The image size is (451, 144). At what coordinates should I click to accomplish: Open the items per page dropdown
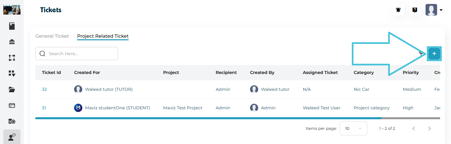353,128
